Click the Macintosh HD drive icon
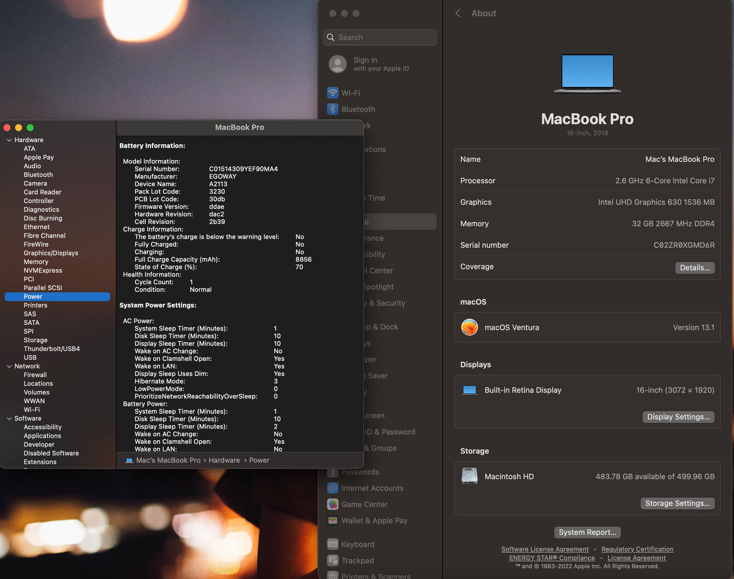 click(x=469, y=476)
